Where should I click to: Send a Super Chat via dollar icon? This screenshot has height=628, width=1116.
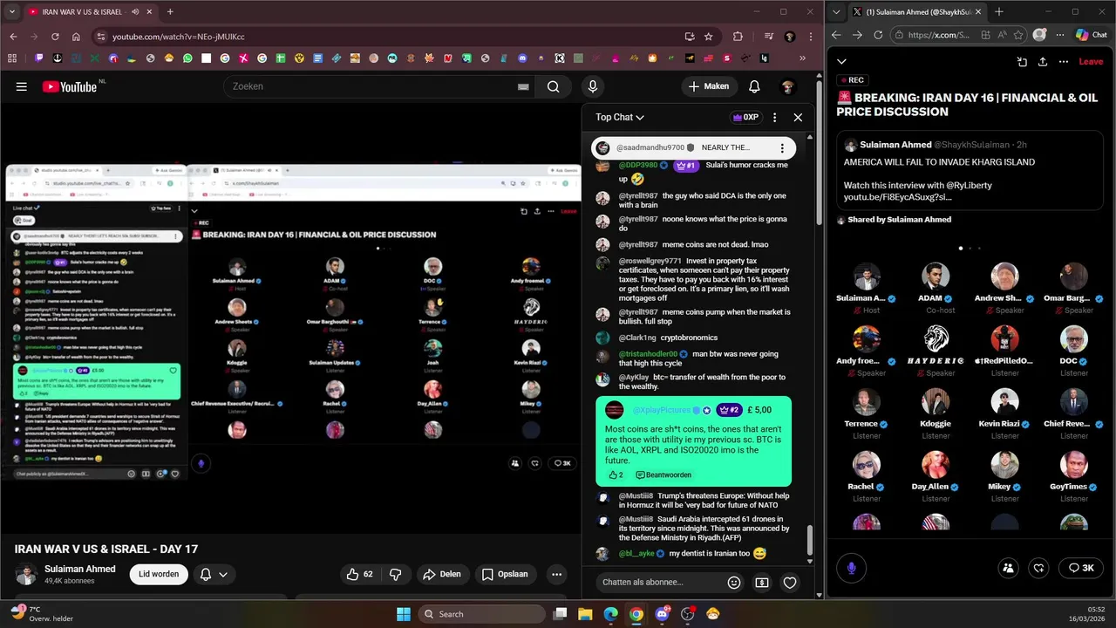click(762, 582)
